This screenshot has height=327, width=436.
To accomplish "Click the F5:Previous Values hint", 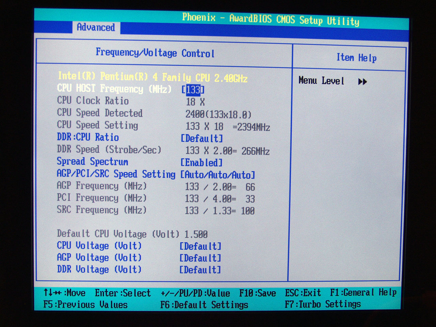I will coord(85,304).
